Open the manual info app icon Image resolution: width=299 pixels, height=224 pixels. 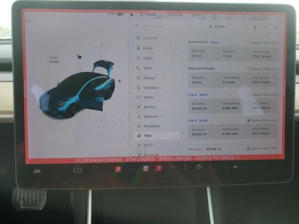coord(145,168)
